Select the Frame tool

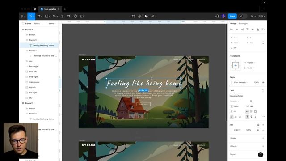(39, 16)
